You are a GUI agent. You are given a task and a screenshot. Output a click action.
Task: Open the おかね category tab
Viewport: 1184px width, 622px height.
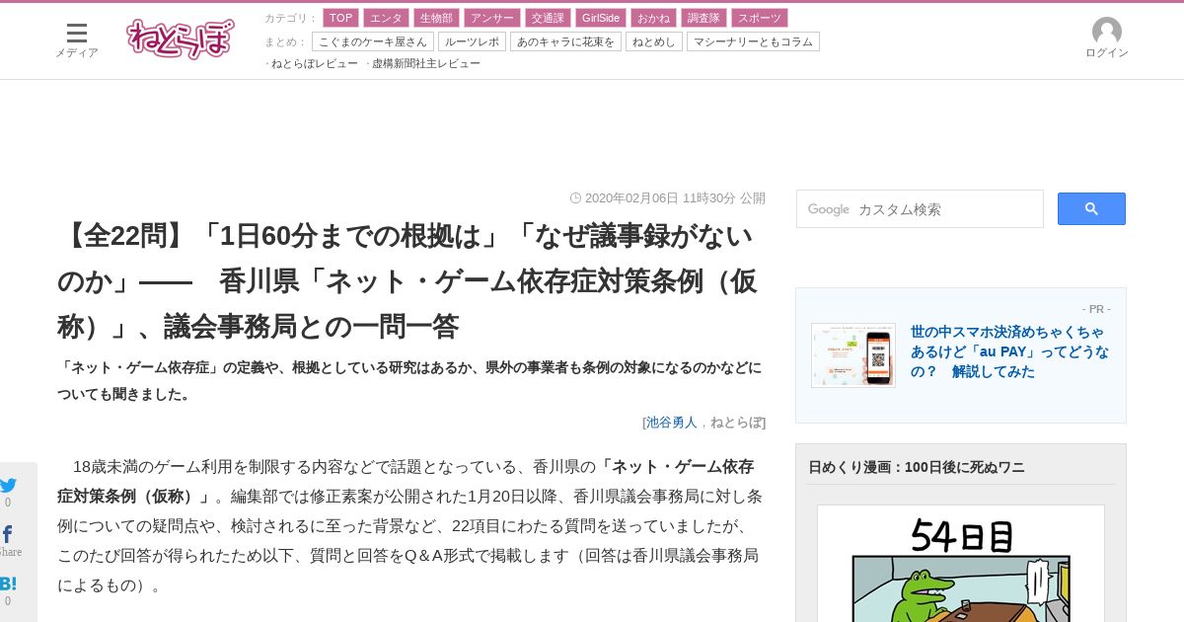click(x=653, y=18)
